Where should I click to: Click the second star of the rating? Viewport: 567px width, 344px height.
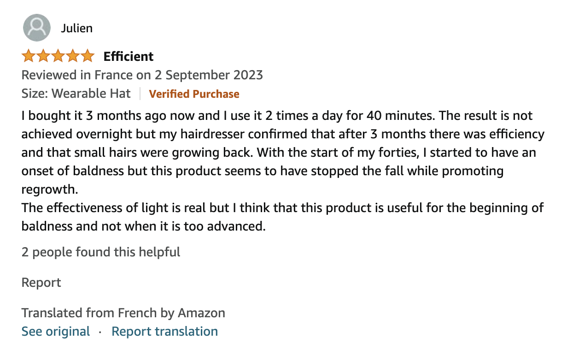coord(43,56)
